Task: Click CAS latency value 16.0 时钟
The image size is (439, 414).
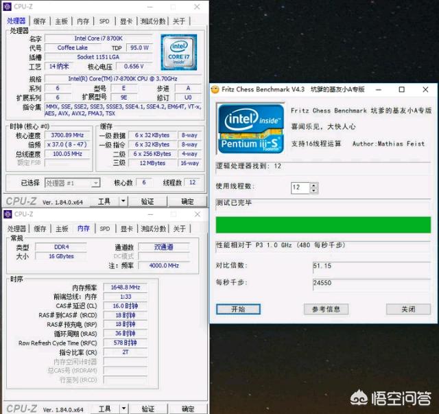Action: coord(126,306)
